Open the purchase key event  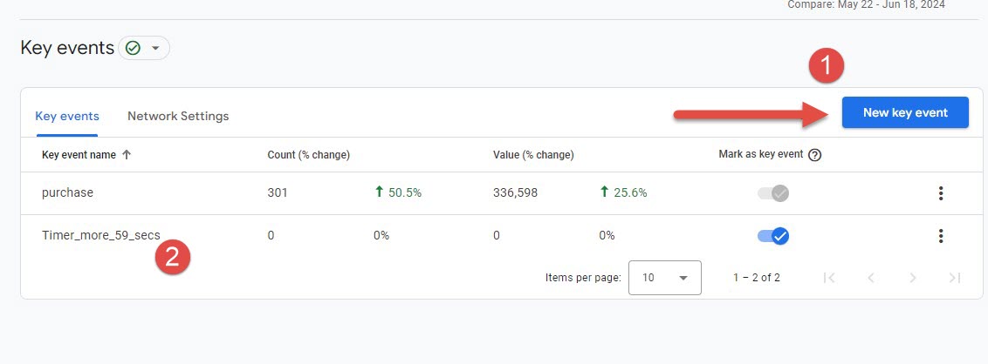pyautogui.click(x=67, y=193)
